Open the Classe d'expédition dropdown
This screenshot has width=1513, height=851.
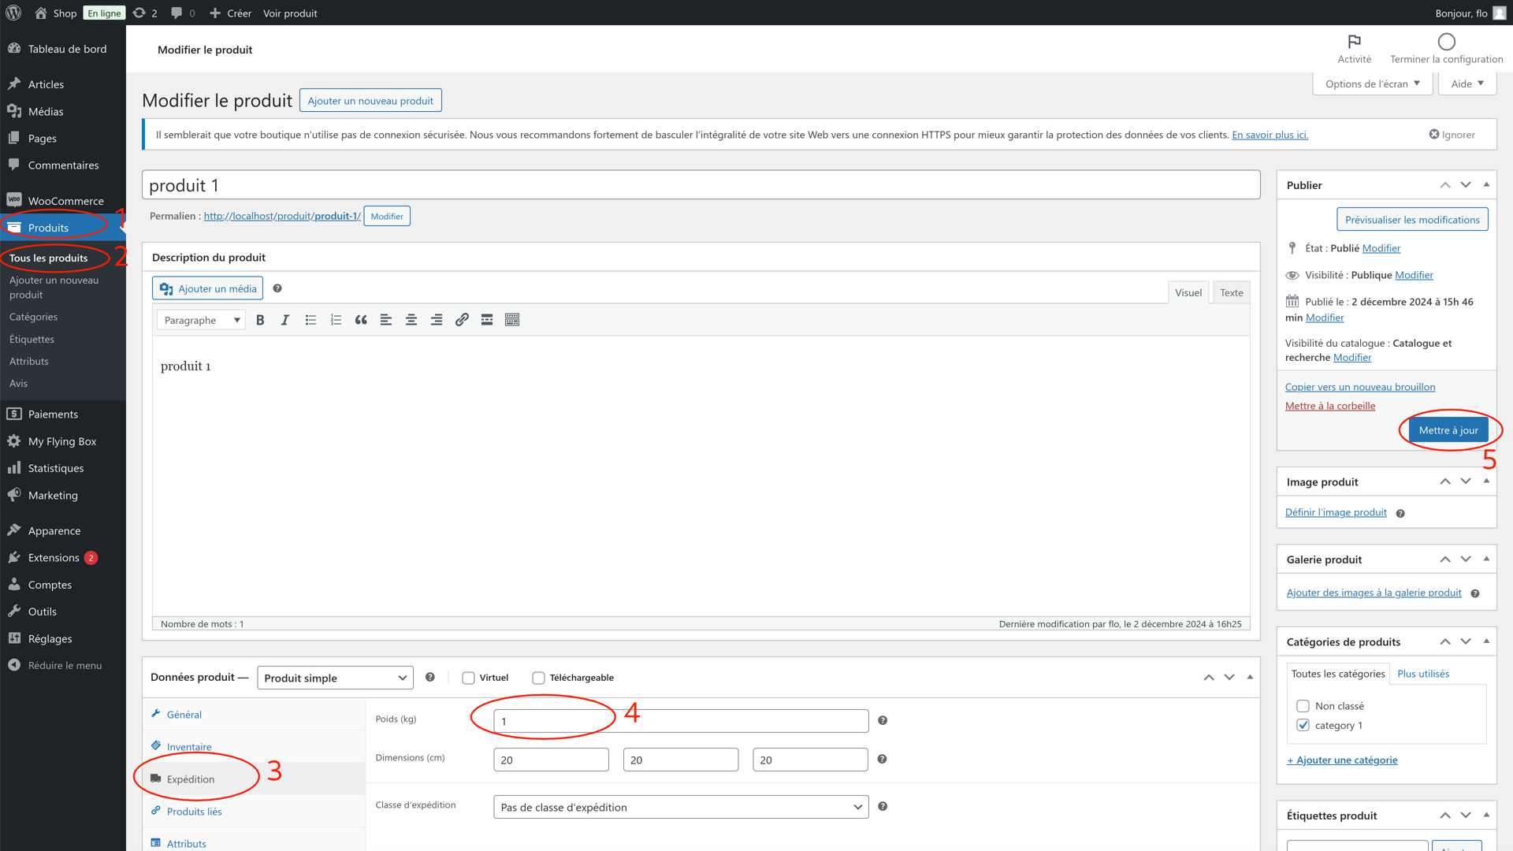point(681,807)
